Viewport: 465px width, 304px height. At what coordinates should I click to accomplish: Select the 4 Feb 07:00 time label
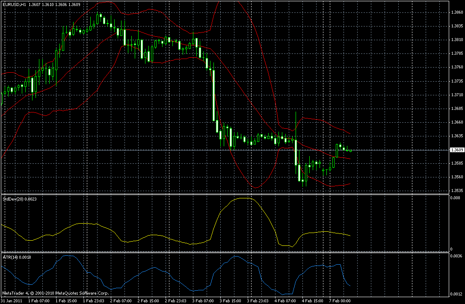(286, 301)
